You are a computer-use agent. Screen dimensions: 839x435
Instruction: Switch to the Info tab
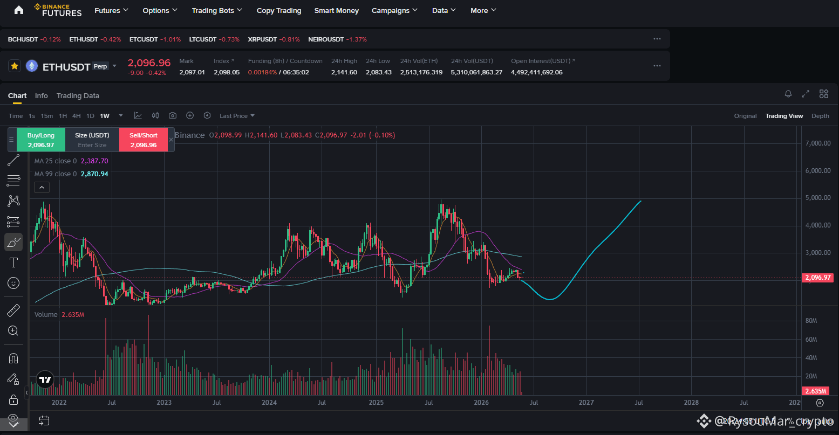click(42, 95)
